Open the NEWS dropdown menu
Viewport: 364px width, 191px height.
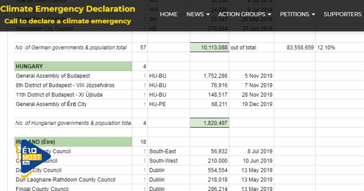[198, 14]
